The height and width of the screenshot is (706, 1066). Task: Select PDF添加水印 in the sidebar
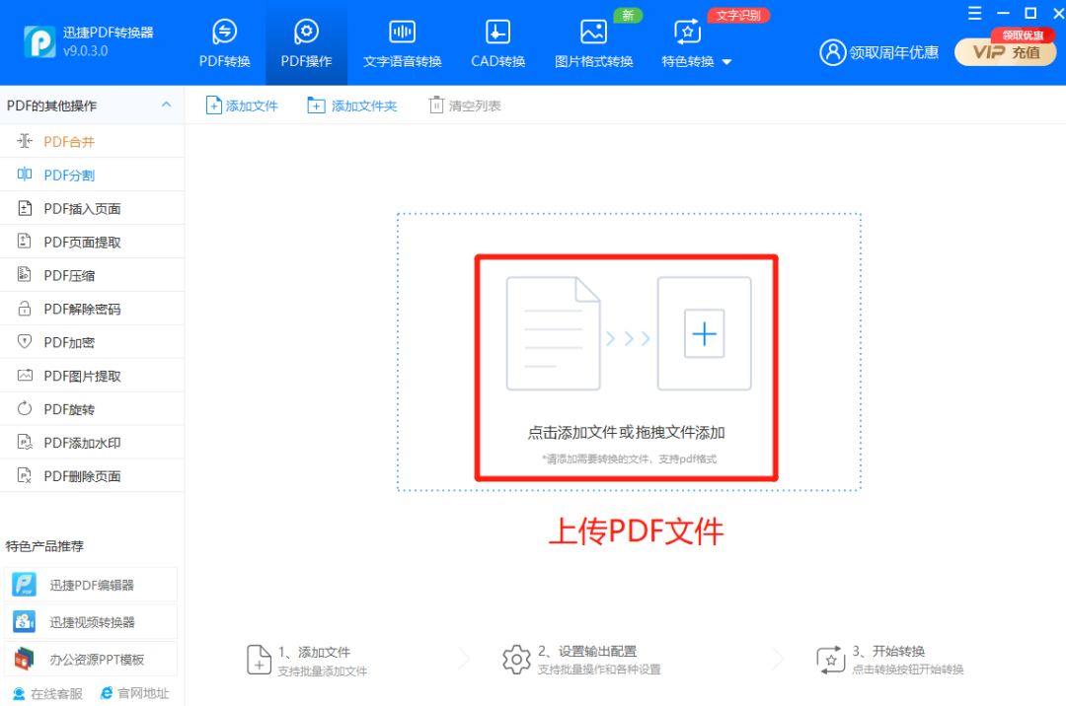pyautogui.click(x=92, y=443)
